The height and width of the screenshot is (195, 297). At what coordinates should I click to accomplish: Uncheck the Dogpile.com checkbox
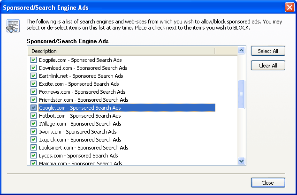pyautogui.click(x=33, y=60)
